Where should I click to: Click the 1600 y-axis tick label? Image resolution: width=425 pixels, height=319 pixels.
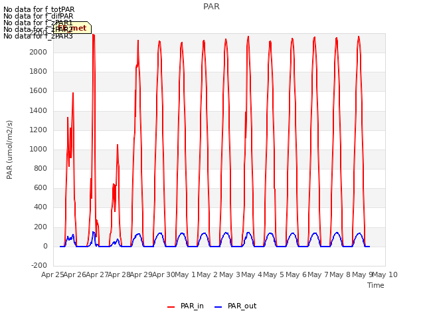[x=39, y=91]
